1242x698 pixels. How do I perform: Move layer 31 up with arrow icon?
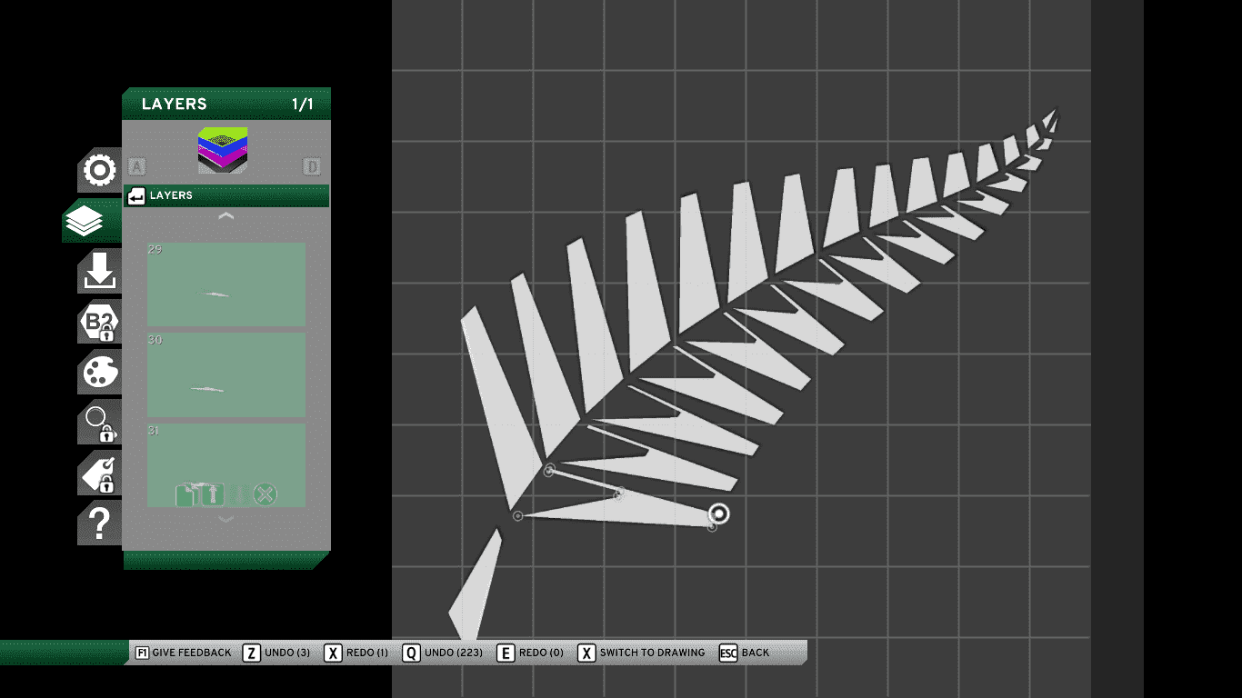coord(211,495)
